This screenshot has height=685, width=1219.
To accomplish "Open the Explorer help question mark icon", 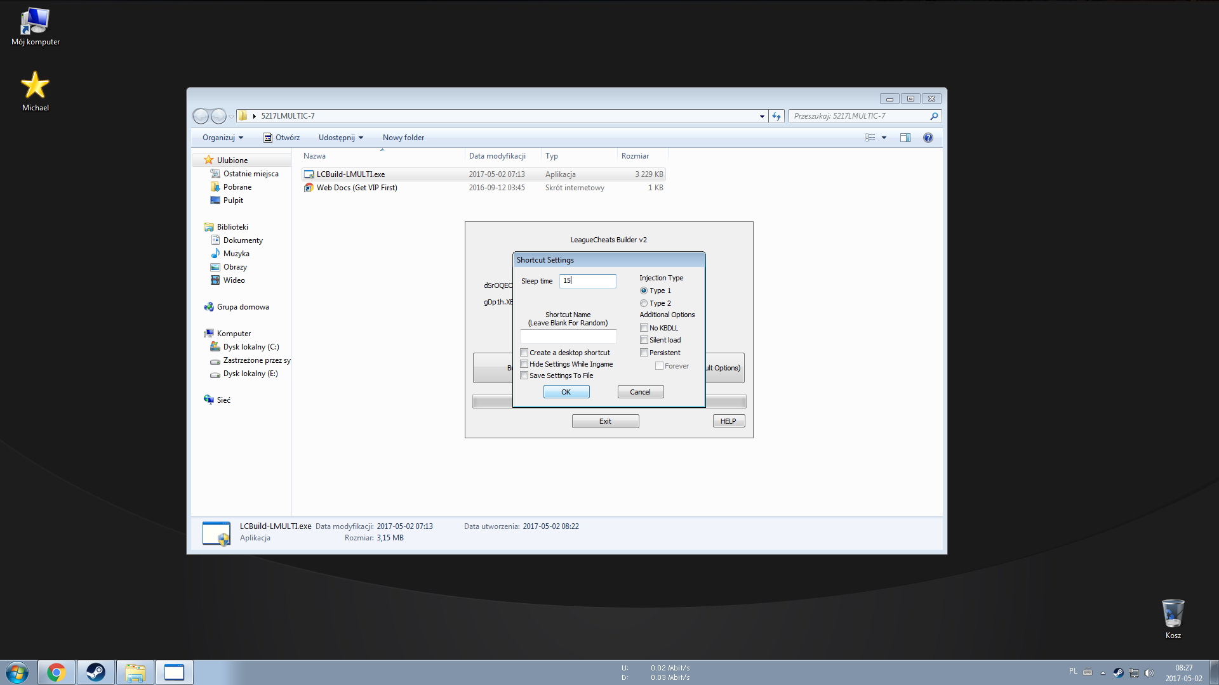I will coord(928,138).
